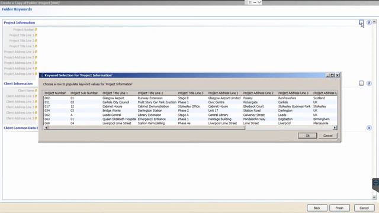Sort by Project Title Line 3 header

pos(191,93)
